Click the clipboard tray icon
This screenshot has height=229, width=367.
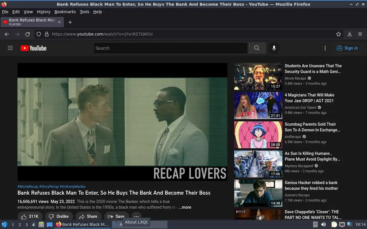(334, 224)
